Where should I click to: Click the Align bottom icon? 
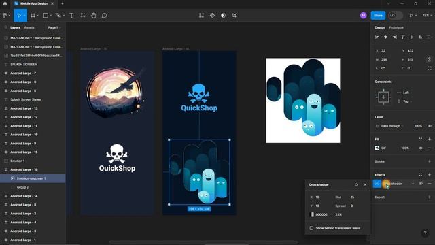(x=421, y=37)
